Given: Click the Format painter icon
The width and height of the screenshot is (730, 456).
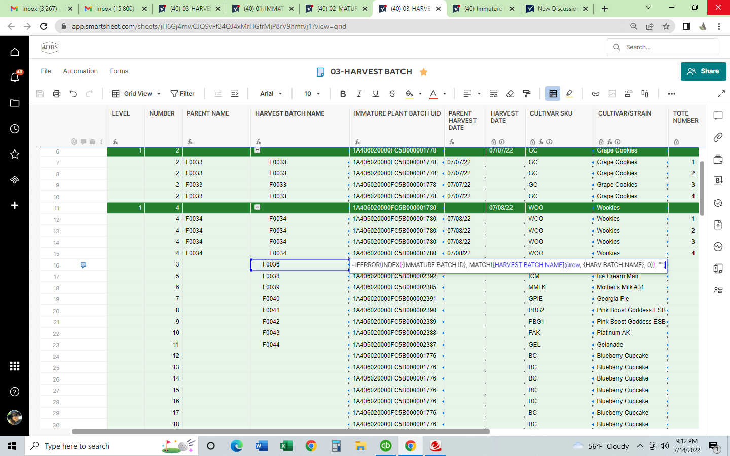Looking at the screenshot, I should click(527, 94).
